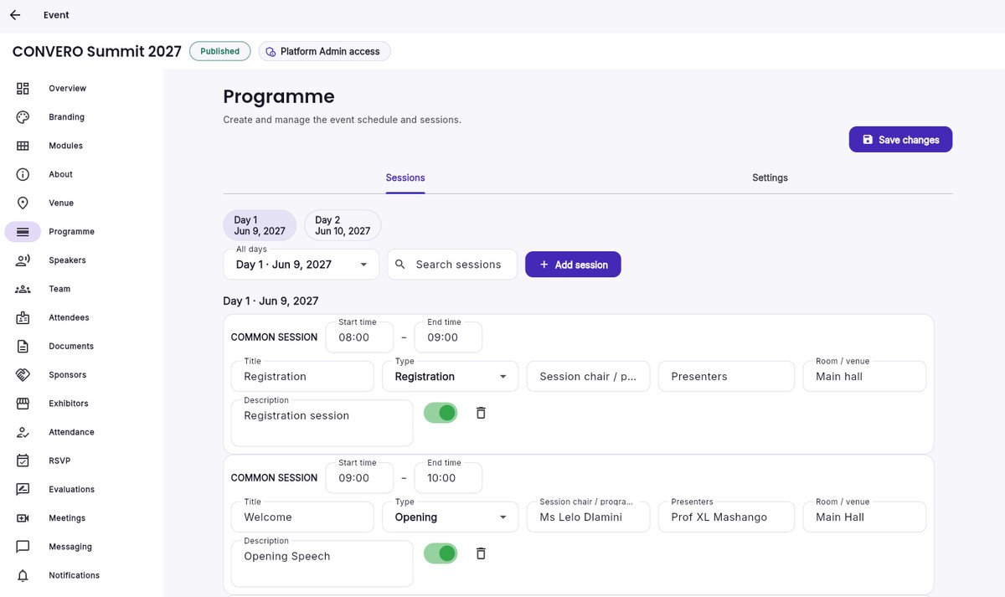Toggle off the Welcome session switch
Viewport: 1005px width, 597px height.
click(441, 553)
